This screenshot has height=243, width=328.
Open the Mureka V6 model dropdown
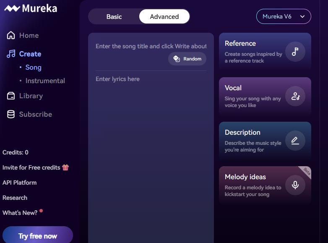284,16
